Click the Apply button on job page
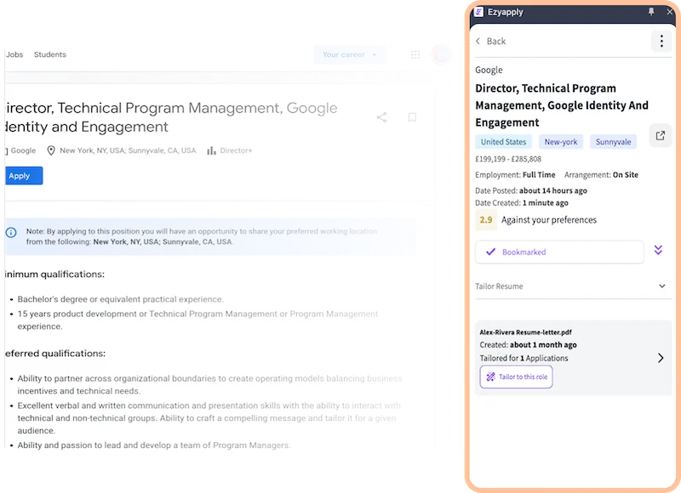The width and height of the screenshot is (681, 493). pos(24,176)
